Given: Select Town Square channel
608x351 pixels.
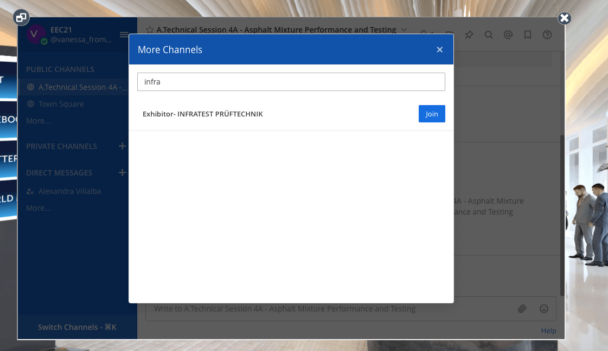Looking at the screenshot, I should (61, 104).
